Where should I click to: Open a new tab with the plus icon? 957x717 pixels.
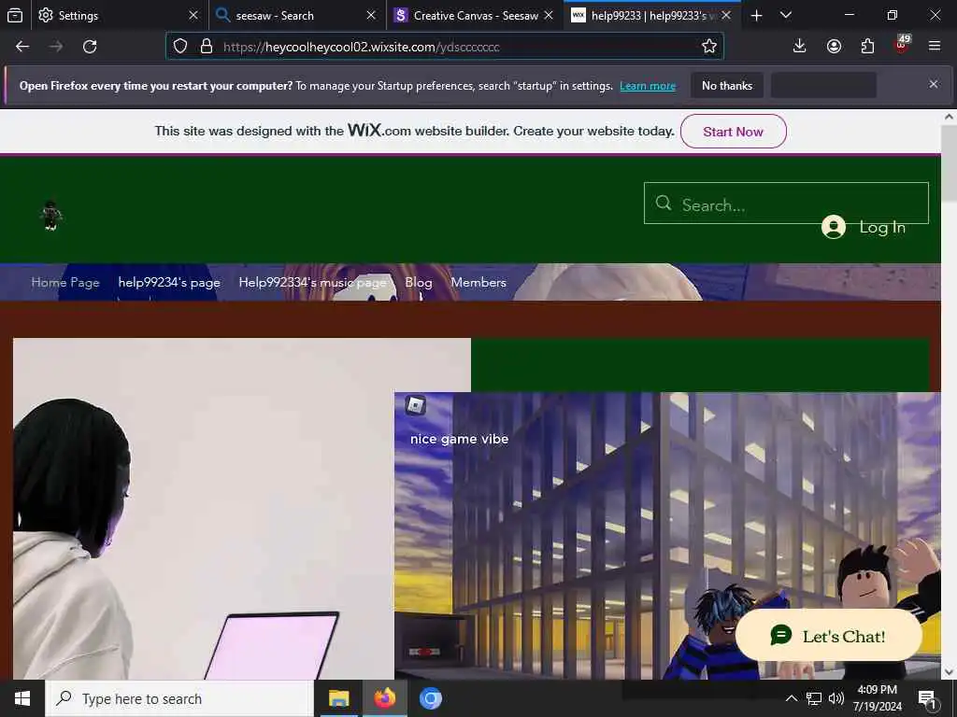pyautogui.click(x=756, y=16)
